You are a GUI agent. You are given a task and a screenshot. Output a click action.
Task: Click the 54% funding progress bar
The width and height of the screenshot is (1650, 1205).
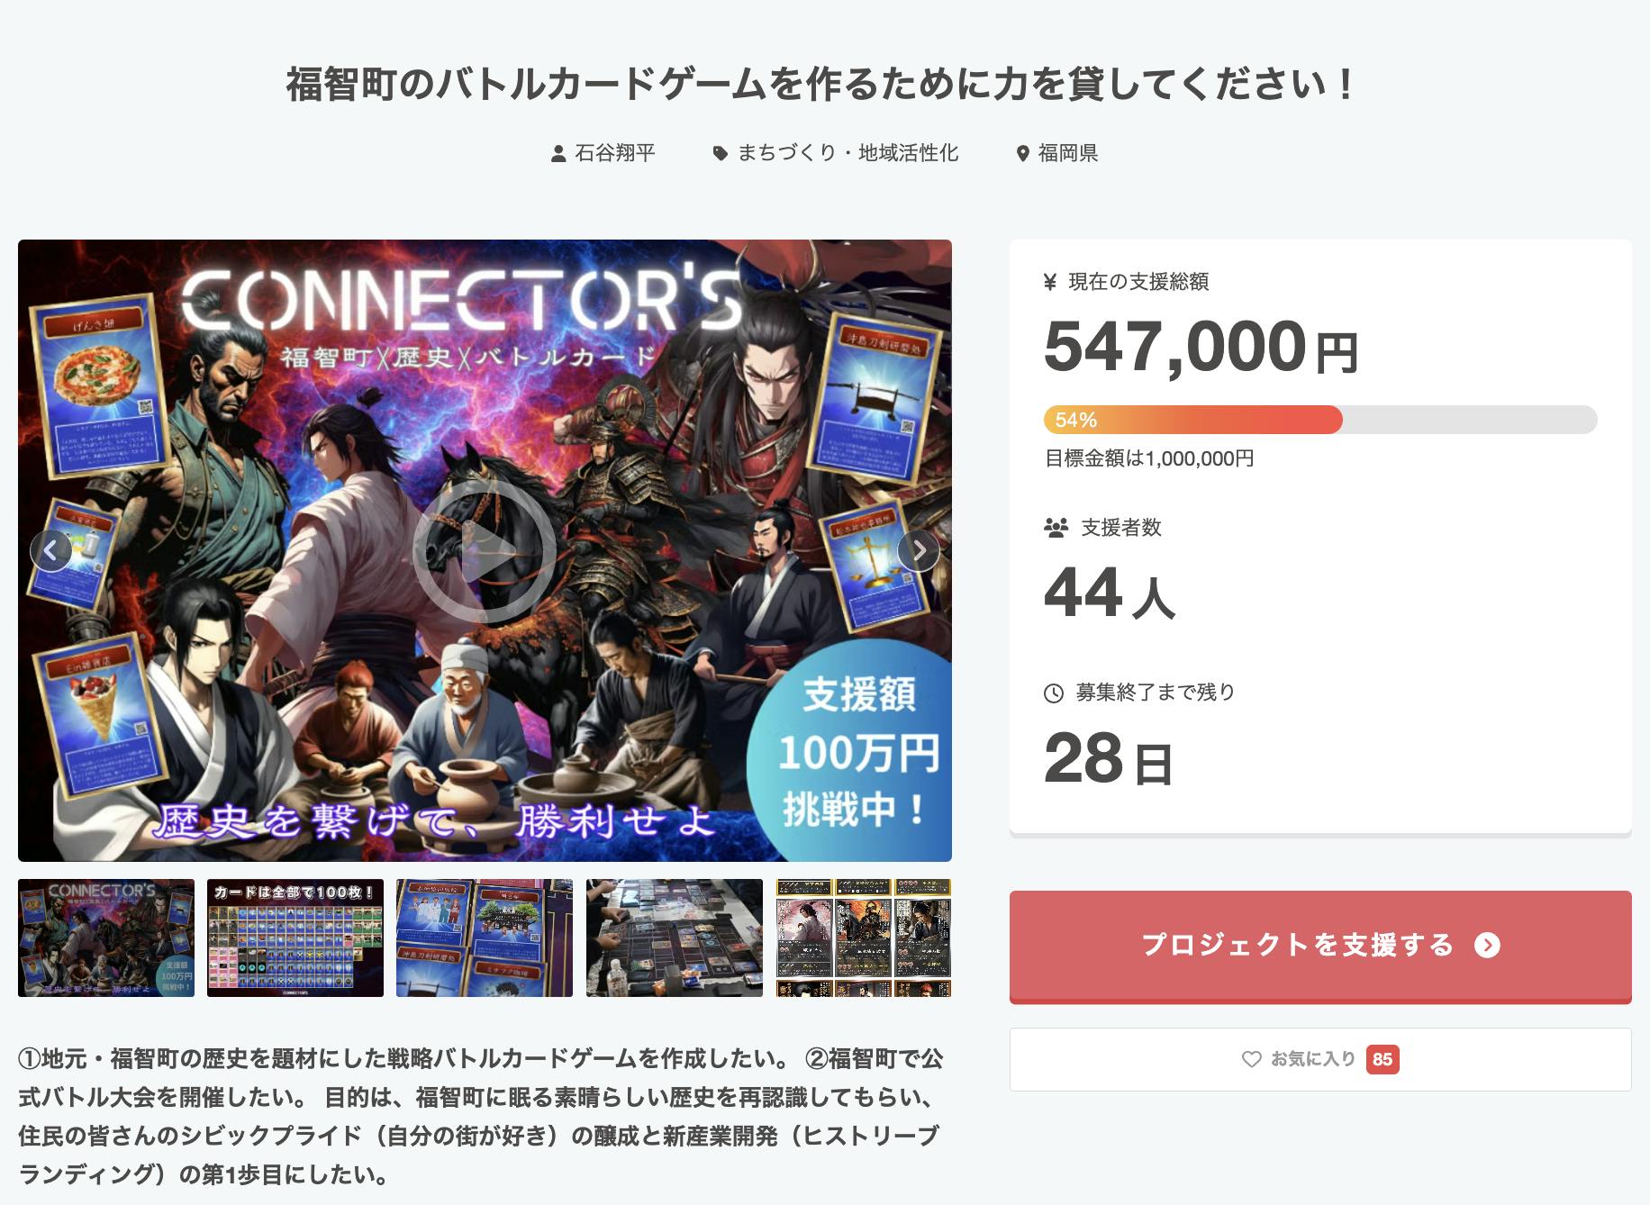click(1319, 420)
